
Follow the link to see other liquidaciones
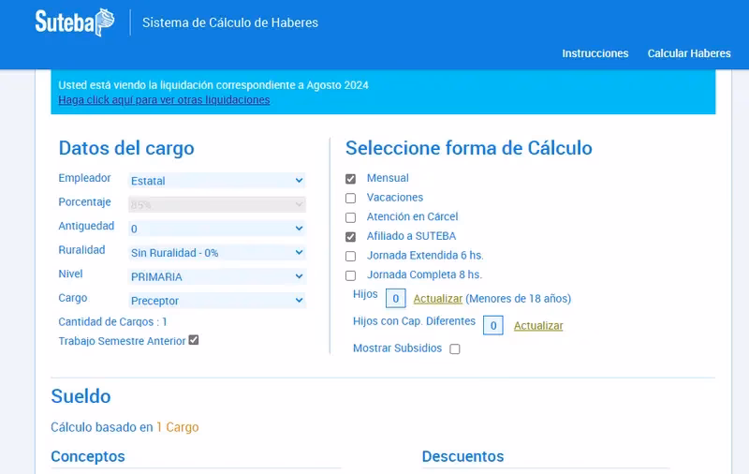coord(164,100)
